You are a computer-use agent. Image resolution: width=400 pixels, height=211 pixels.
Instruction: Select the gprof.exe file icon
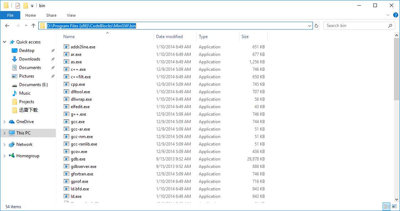click(x=66, y=181)
